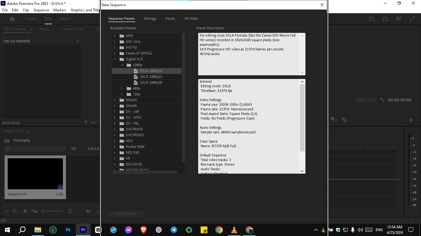Image resolution: width=421 pixels, height=236 pixels.
Task: Toggle full screen video output icon
Action: click(412, 19)
